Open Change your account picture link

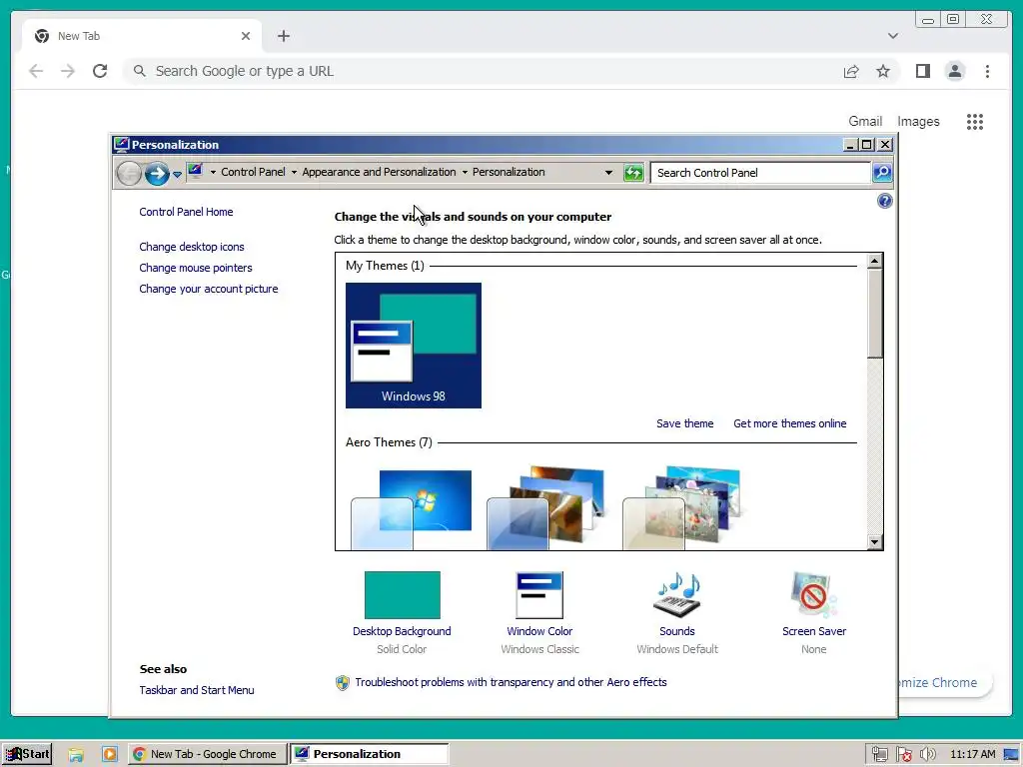tap(208, 289)
